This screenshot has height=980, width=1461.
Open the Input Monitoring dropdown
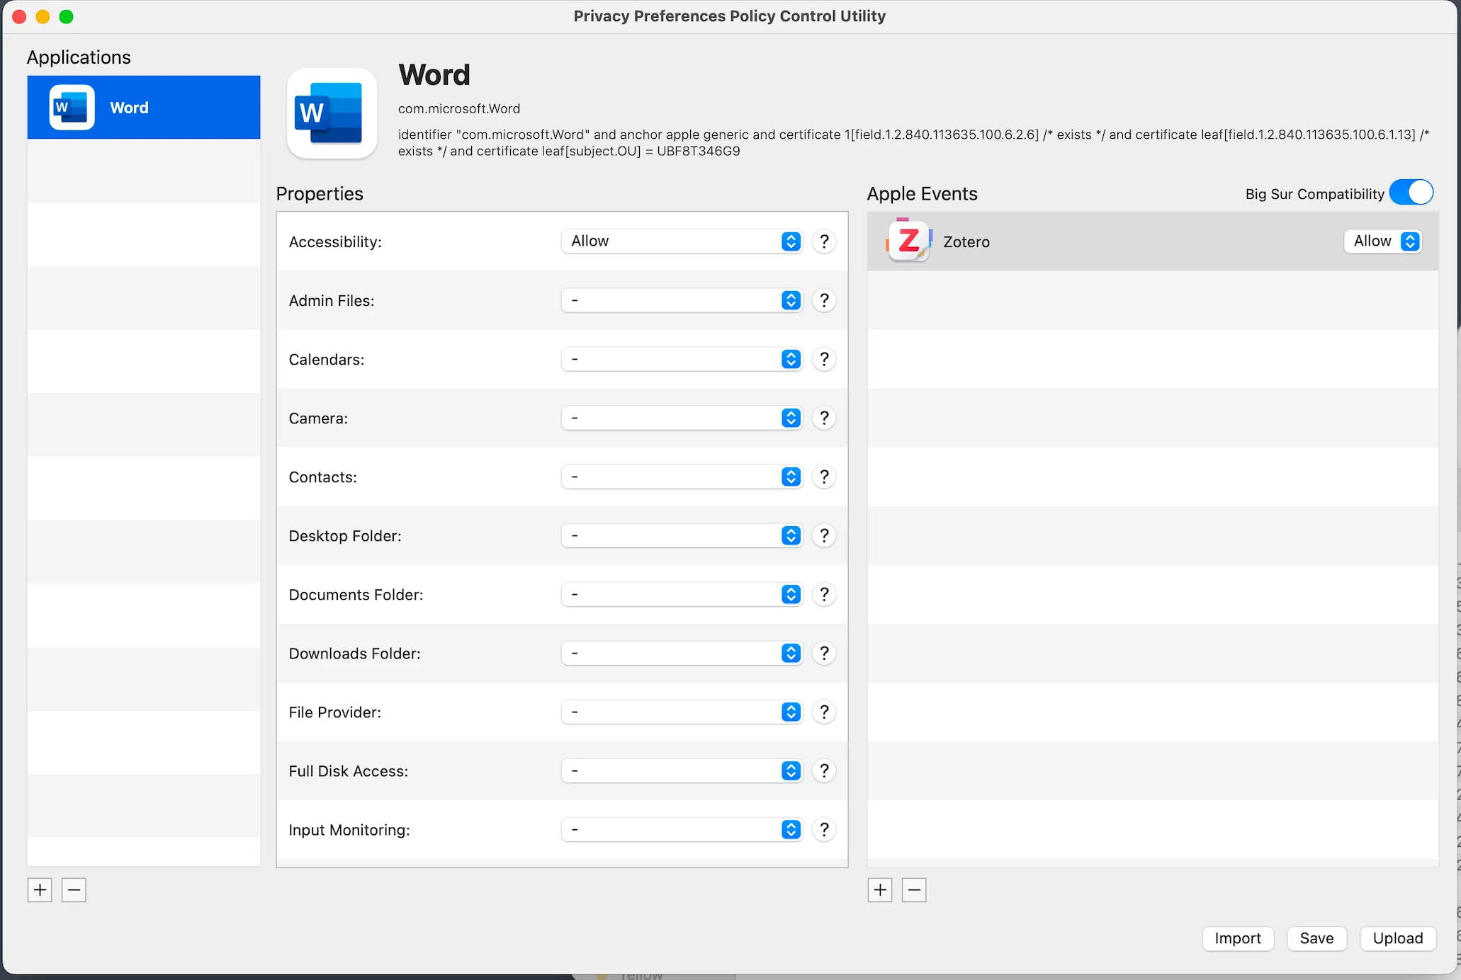682,829
